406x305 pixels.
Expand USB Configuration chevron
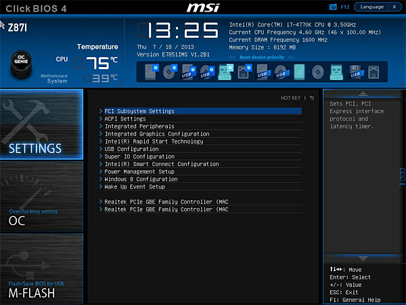(101, 149)
